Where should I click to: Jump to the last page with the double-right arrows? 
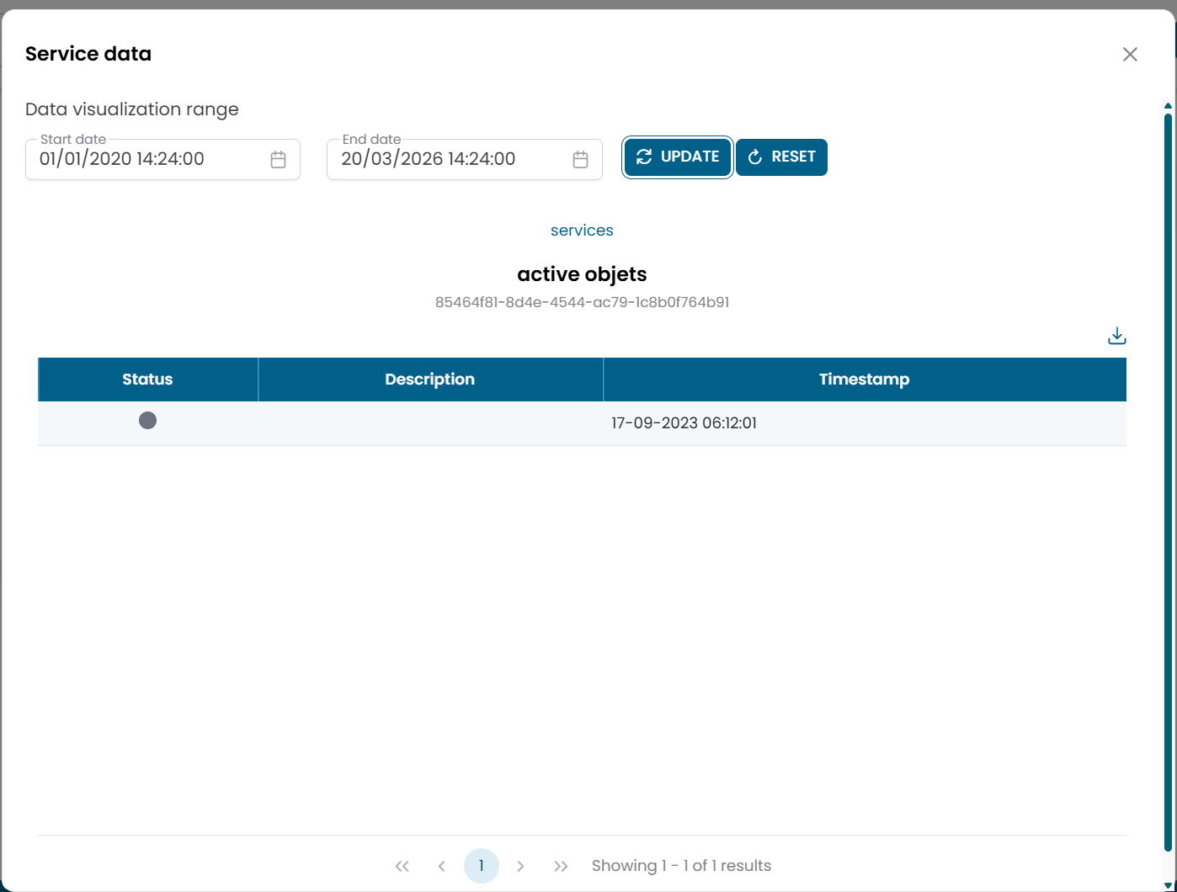[x=561, y=865]
